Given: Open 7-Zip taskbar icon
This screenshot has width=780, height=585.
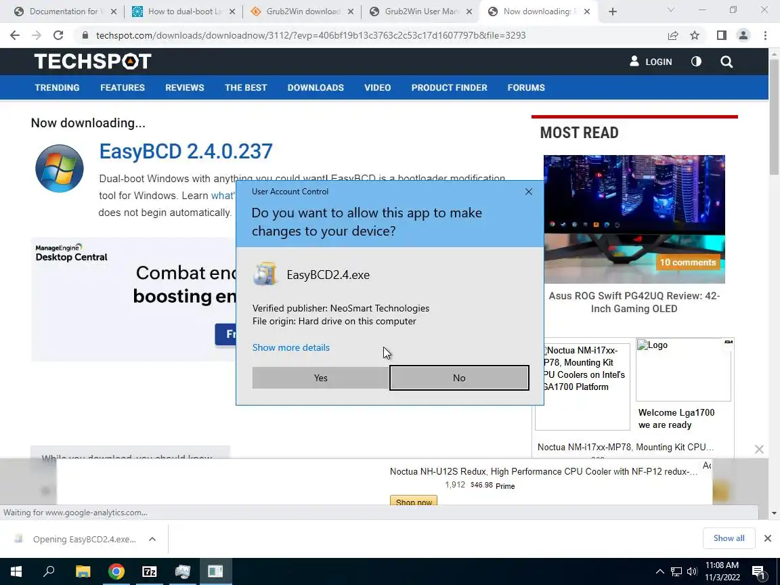Looking at the screenshot, I should [x=149, y=571].
